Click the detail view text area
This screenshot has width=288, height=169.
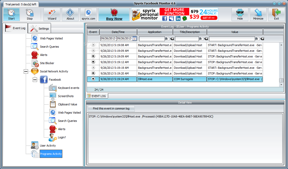185,139
